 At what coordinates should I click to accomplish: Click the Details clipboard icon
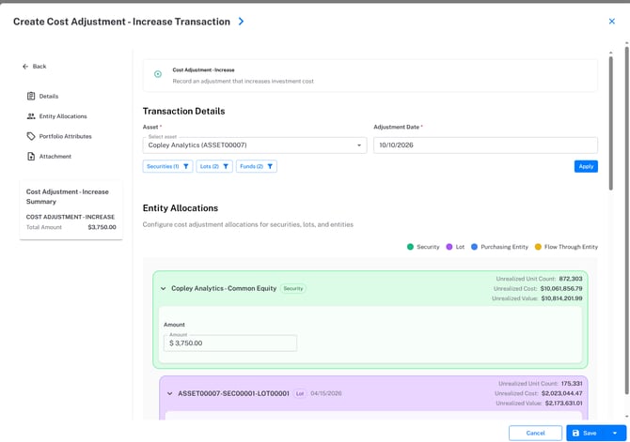(x=31, y=97)
